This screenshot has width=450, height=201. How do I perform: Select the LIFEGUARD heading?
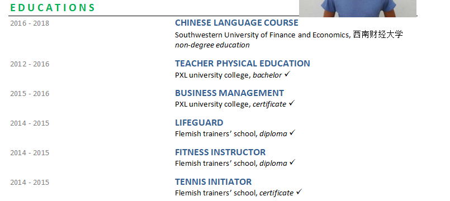pos(199,122)
